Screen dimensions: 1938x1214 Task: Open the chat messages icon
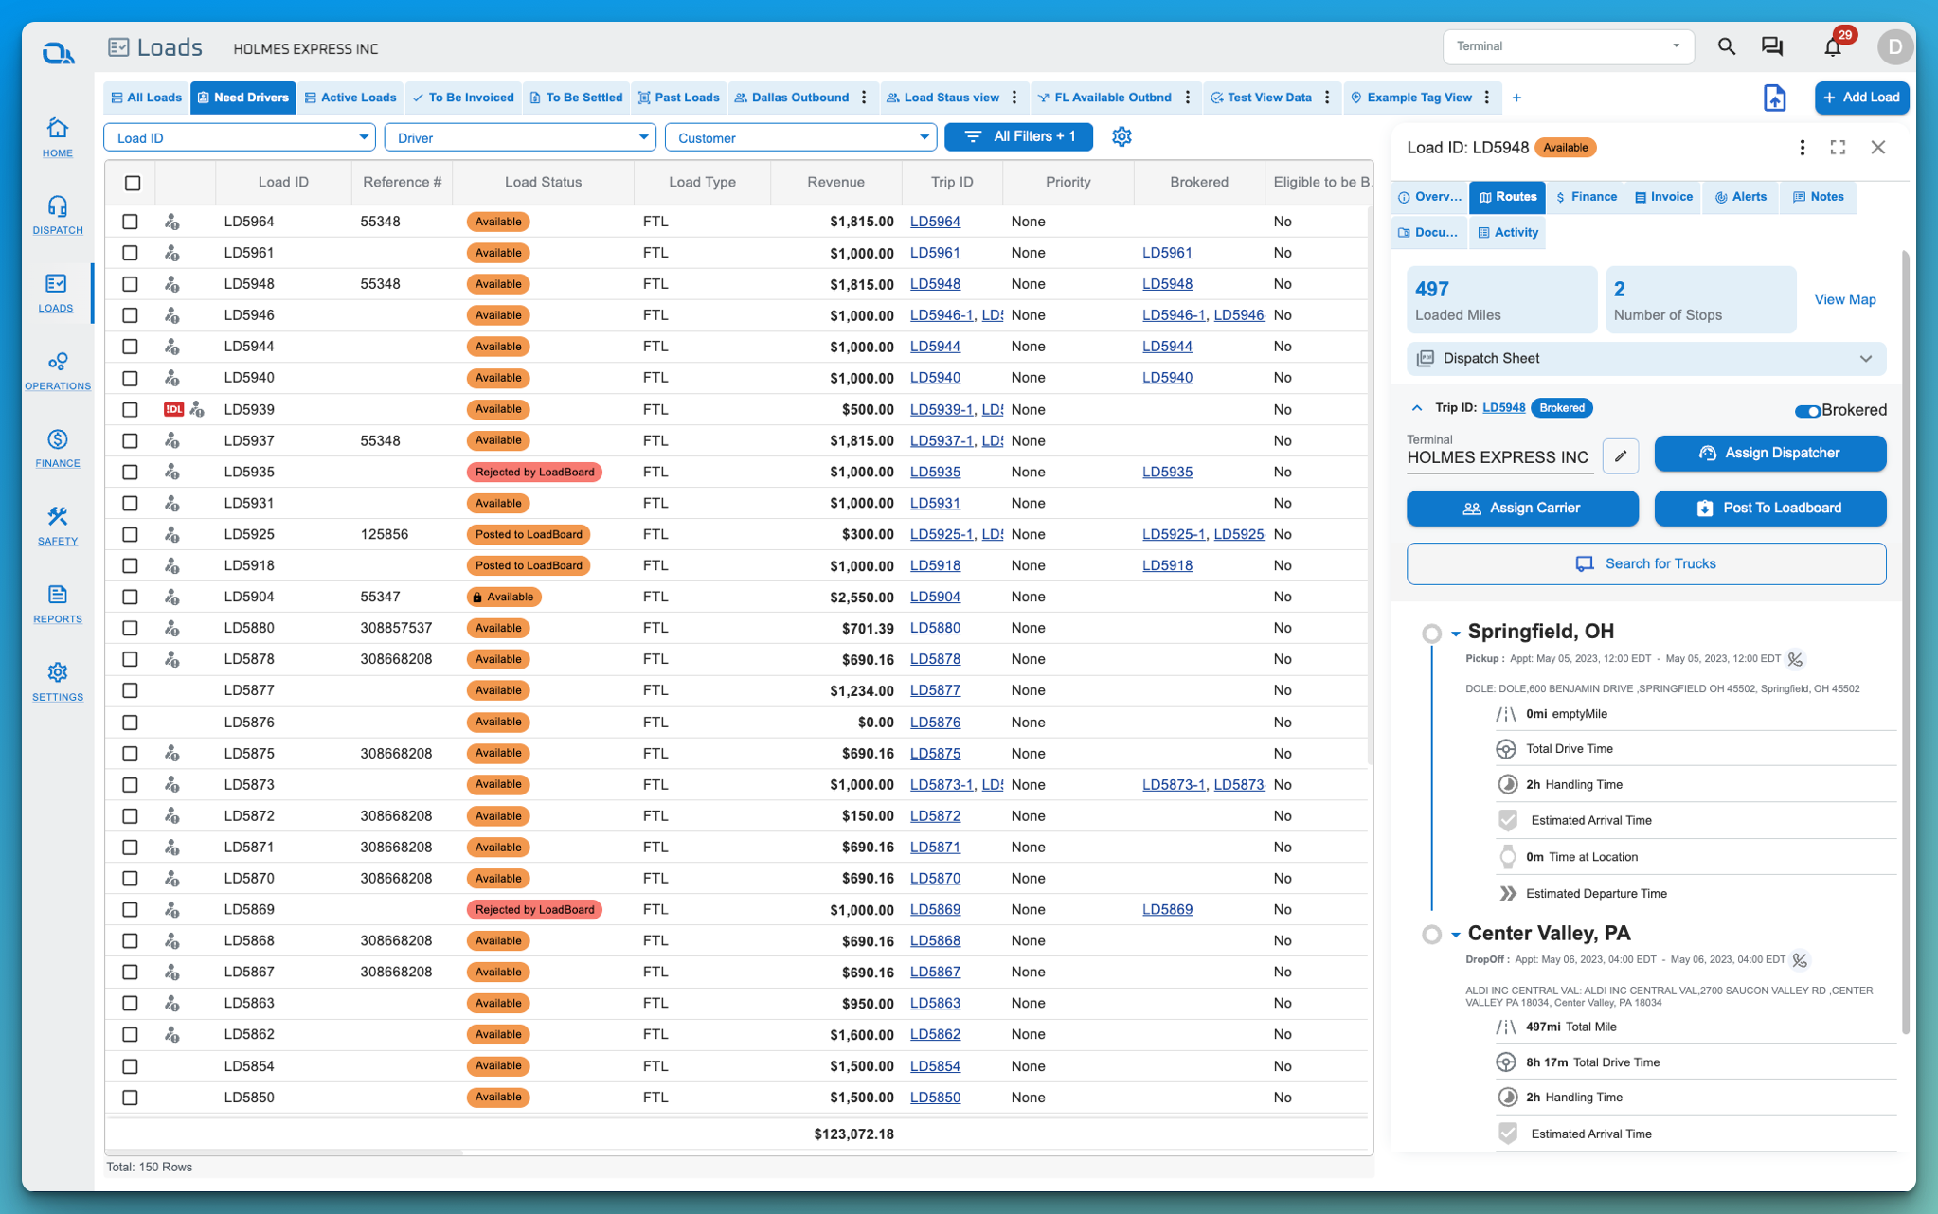tap(1771, 46)
